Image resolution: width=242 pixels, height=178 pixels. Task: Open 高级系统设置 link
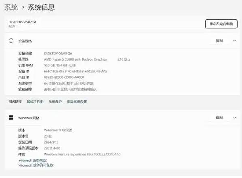(x=77, y=102)
